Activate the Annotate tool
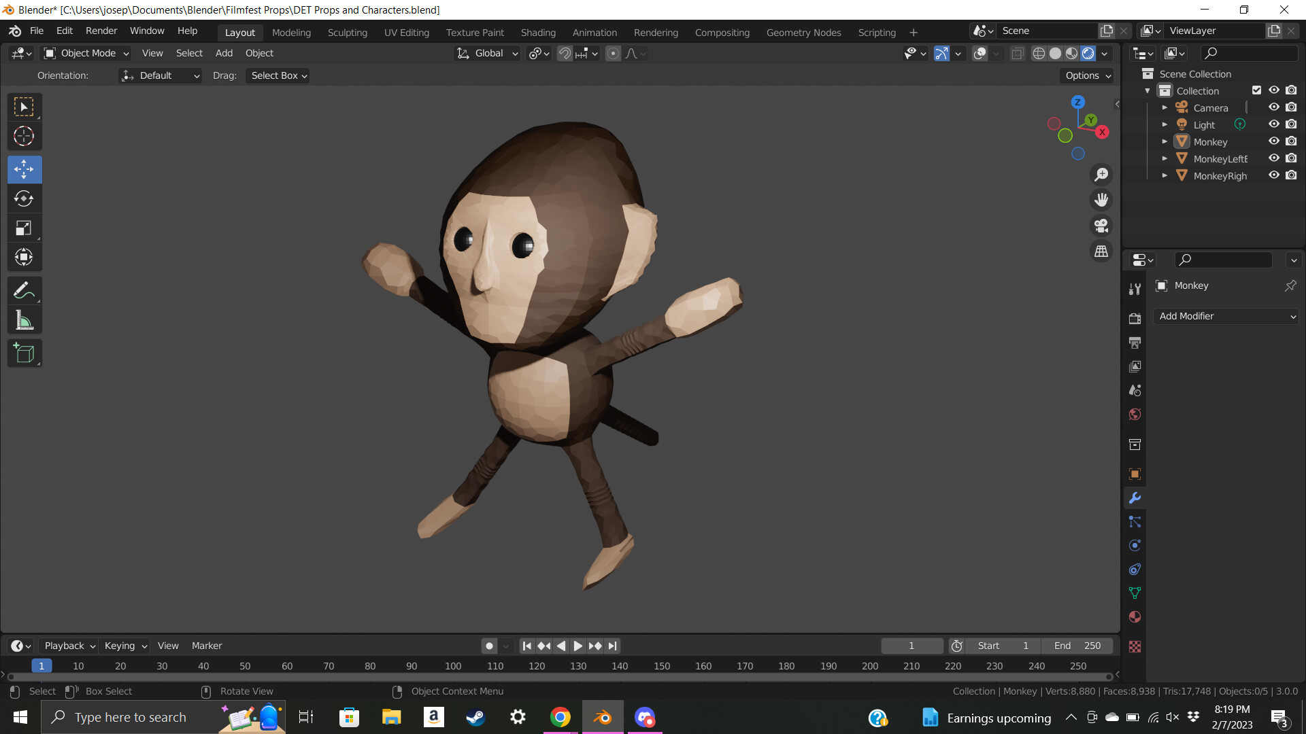Viewport: 1306px width, 734px height. (24, 290)
